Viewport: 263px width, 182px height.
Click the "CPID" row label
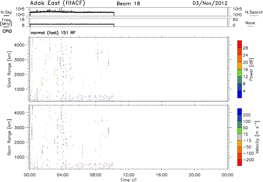tap(7, 31)
